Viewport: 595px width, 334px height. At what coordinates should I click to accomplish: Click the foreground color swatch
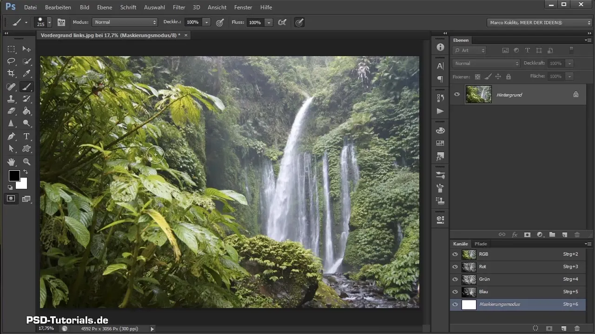click(14, 175)
